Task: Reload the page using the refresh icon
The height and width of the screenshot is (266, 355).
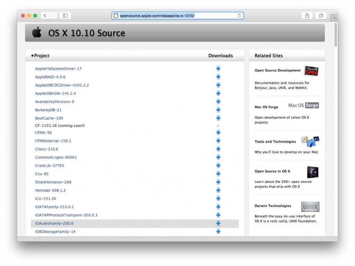Action: pyautogui.click(x=239, y=16)
